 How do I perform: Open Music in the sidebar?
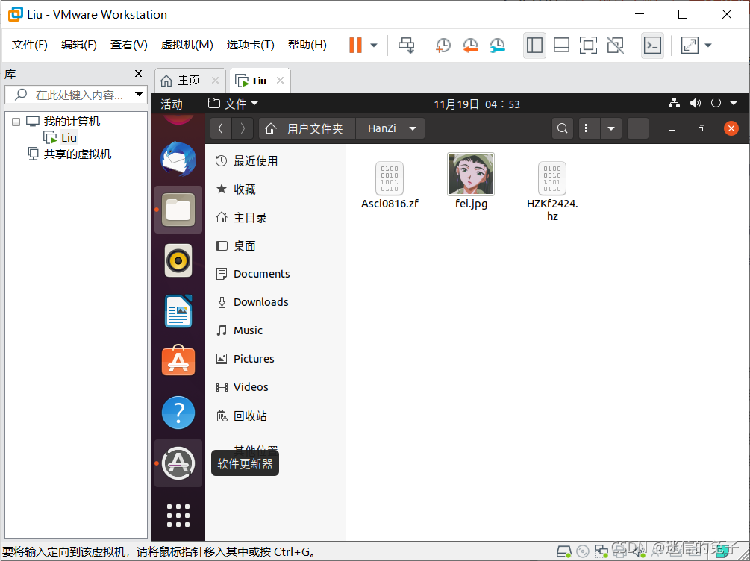tap(275, 330)
